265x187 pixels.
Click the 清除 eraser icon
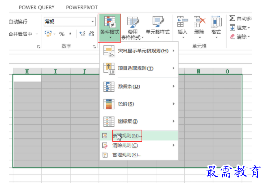pyautogui.click(x=232, y=37)
